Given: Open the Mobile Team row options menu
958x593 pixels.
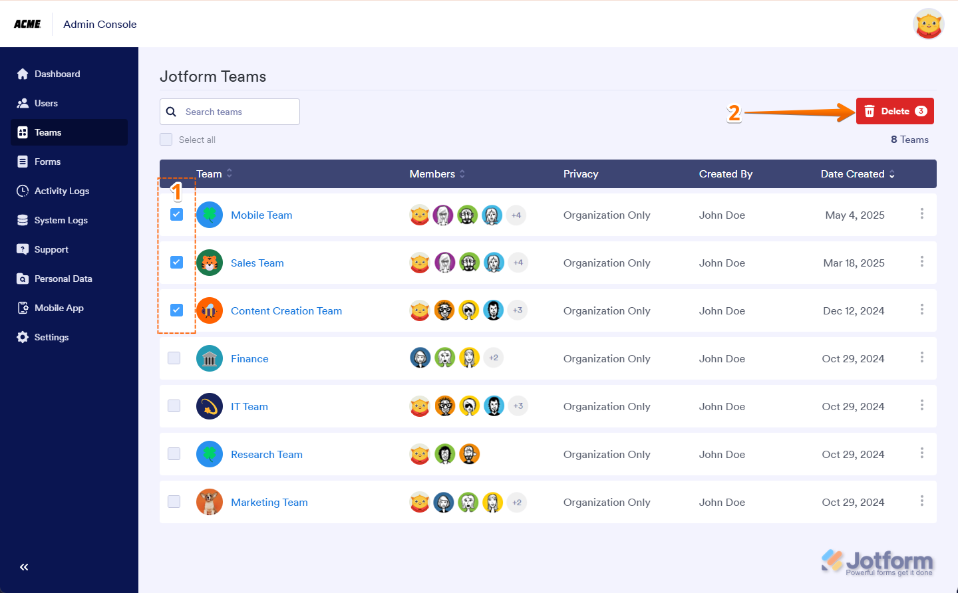Looking at the screenshot, I should (x=922, y=213).
